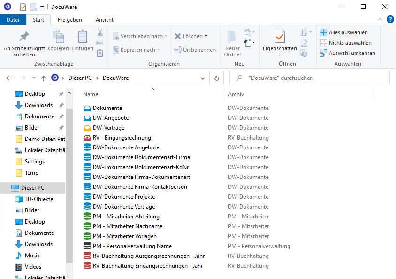This screenshot has height=279, width=396.
Task: Click the scissors cut icon
Action: coord(100,32)
